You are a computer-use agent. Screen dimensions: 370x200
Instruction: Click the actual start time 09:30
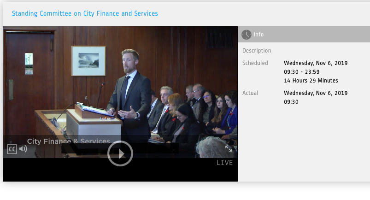(291, 102)
